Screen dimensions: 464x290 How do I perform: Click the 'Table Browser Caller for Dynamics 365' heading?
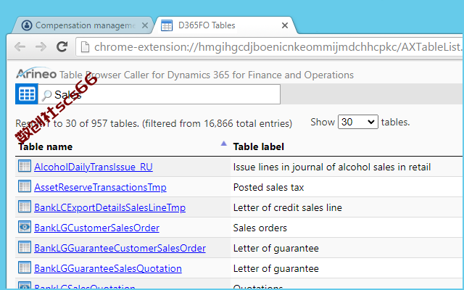[x=206, y=75]
